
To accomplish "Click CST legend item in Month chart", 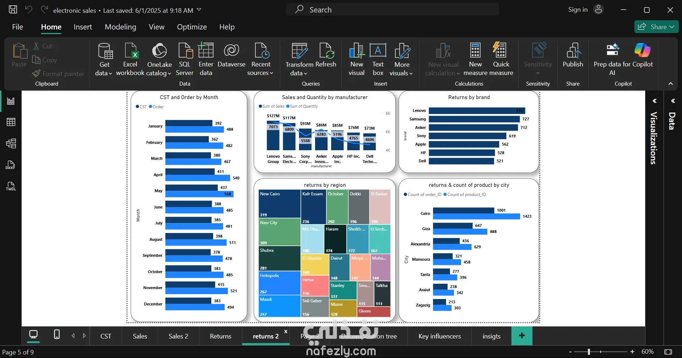I will click(x=141, y=107).
